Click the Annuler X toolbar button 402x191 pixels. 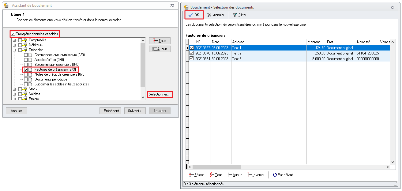coord(216,15)
